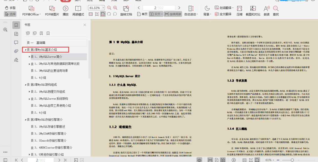The image size is (318, 162).
Task: Expand all bookmarks icon in 书签 panel
Action: [x=28, y=33]
